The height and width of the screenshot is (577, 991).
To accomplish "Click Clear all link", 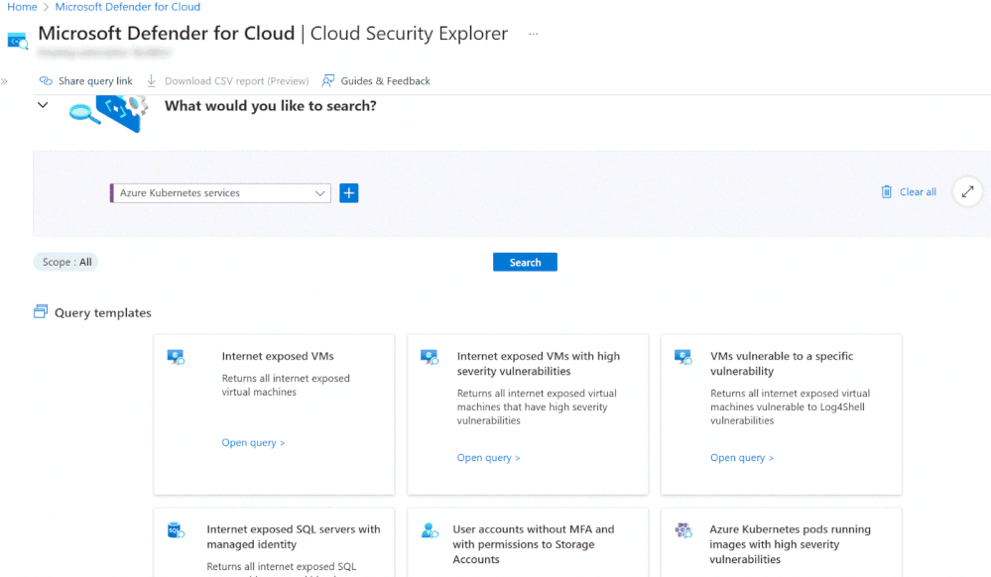I will [x=918, y=192].
